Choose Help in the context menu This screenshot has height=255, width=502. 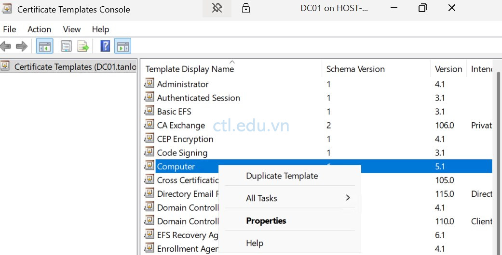pos(255,243)
